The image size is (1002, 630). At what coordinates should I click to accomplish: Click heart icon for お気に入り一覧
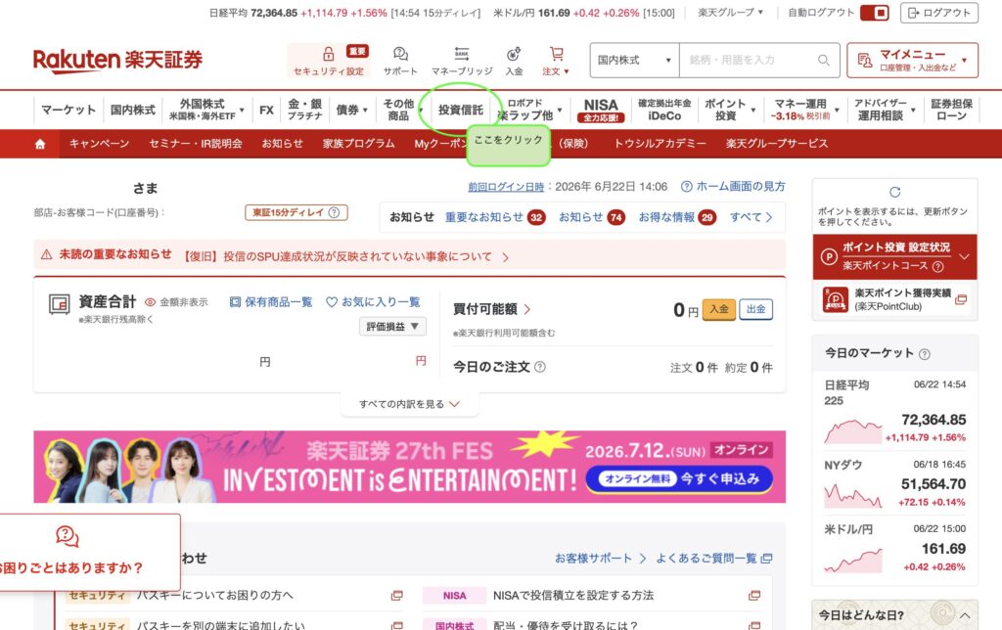tap(332, 301)
